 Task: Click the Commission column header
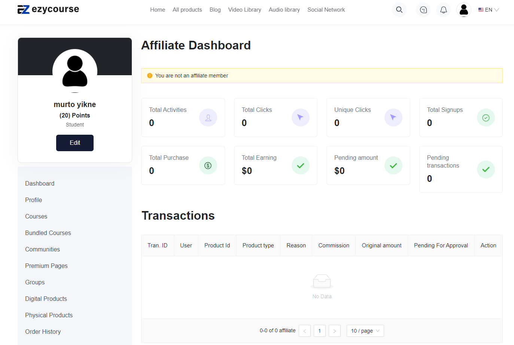[x=334, y=245]
